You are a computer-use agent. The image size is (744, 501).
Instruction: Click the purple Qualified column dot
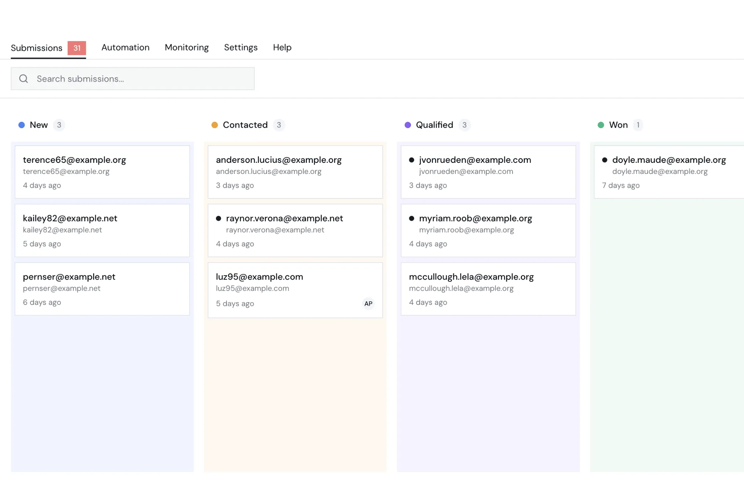click(408, 125)
